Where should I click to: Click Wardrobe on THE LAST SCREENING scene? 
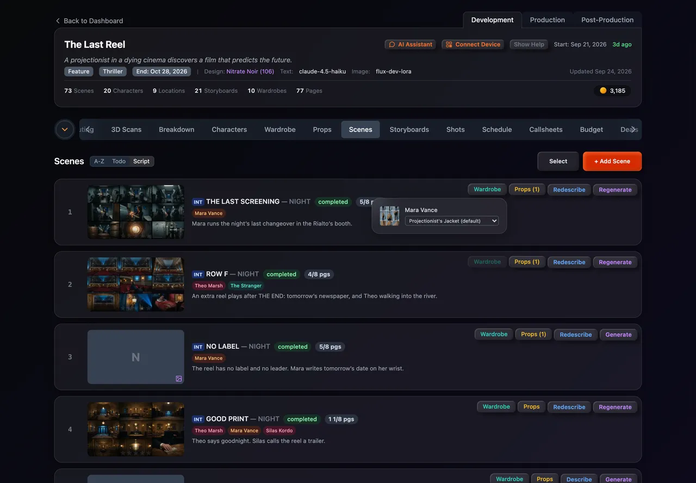point(487,190)
